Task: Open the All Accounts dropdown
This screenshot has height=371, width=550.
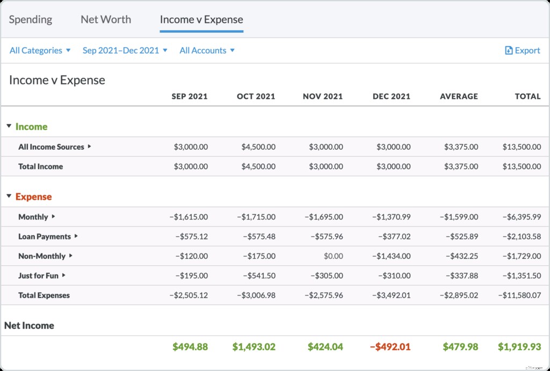Action: (x=207, y=50)
